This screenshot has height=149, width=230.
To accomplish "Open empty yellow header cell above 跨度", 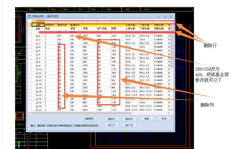I will tap(118, 25).
